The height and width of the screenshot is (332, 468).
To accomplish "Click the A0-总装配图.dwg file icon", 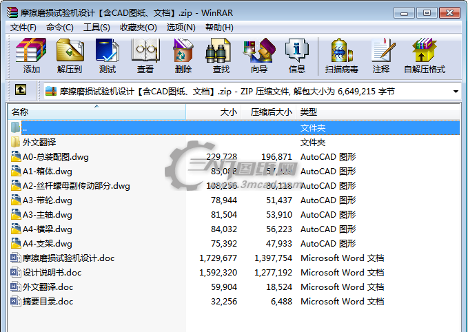I will click(16, 156).
